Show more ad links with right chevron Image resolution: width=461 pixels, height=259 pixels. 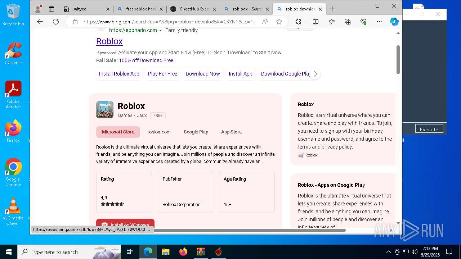(x=315, y=74)
